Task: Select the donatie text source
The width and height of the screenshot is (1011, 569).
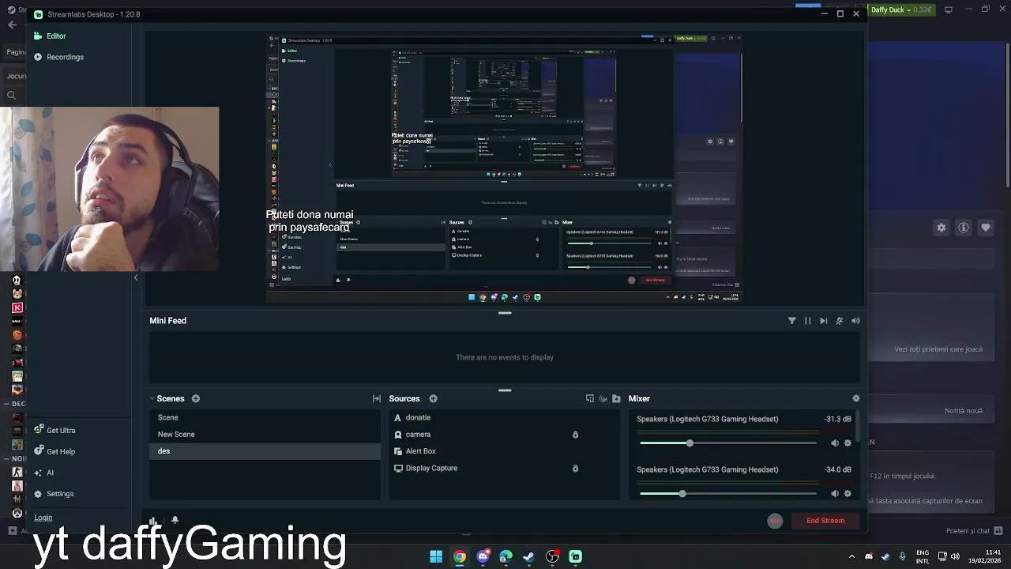Action: (x=505, y=417)
